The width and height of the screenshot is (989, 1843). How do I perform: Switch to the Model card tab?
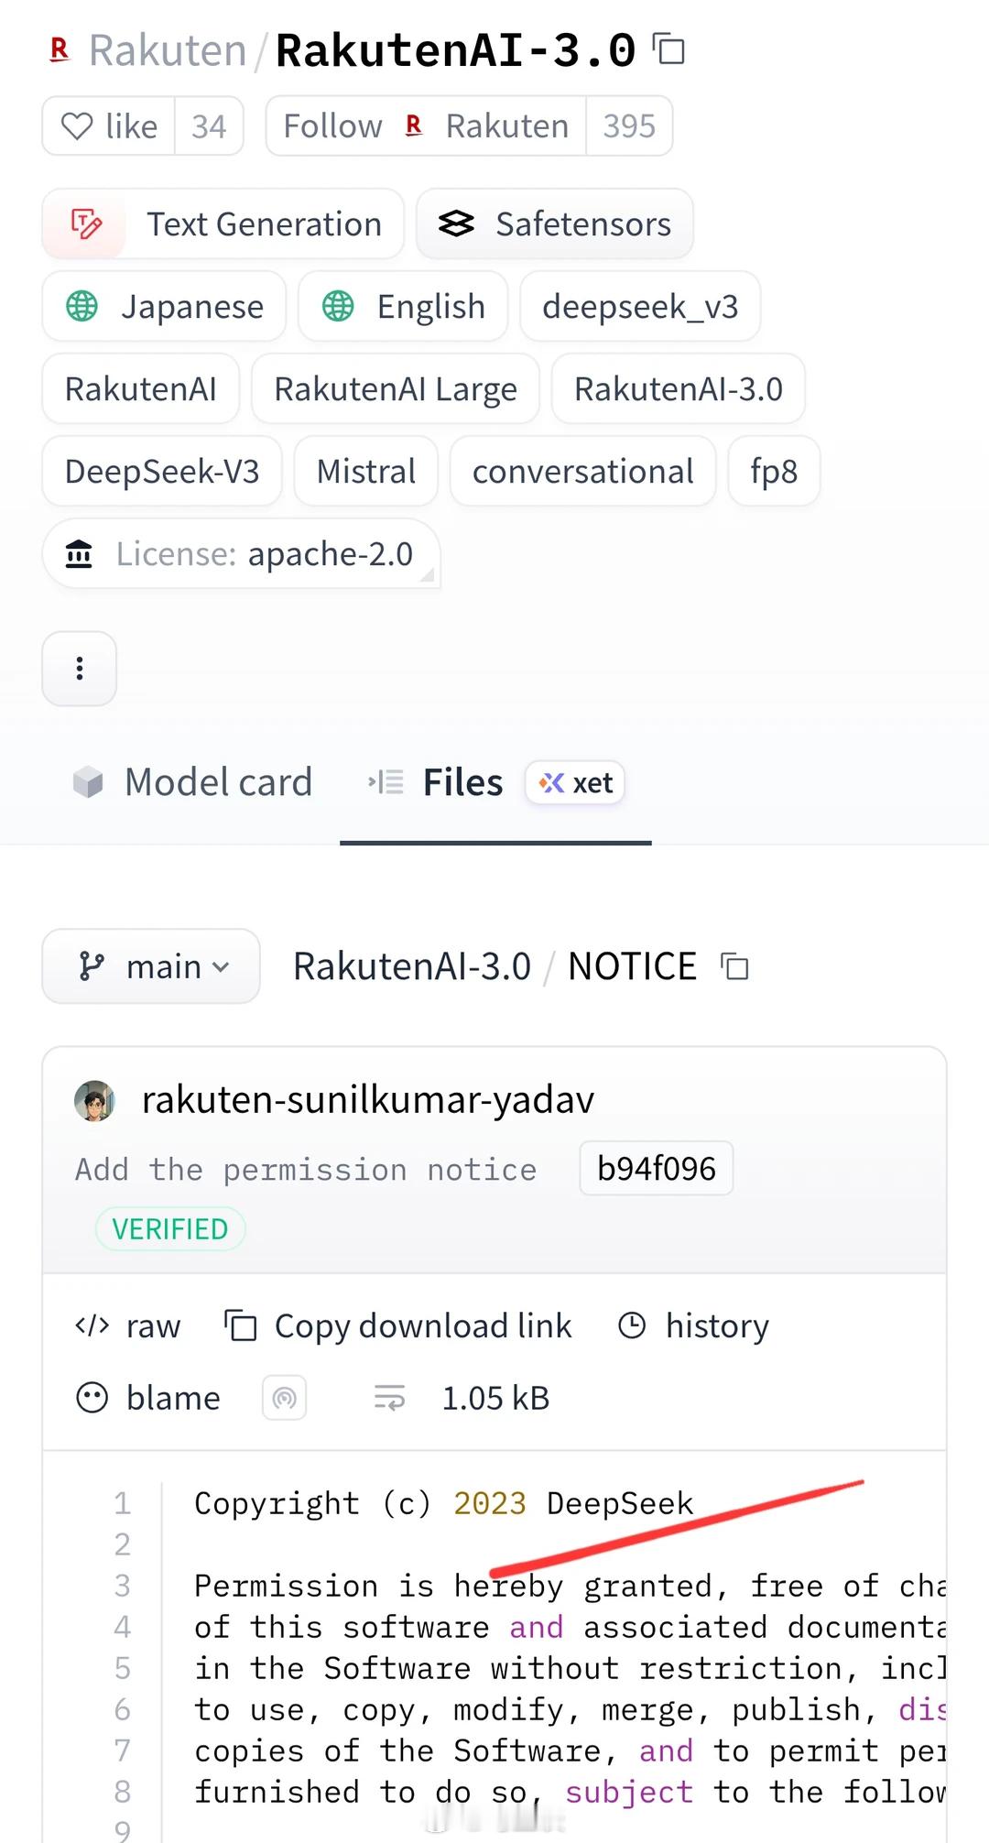click(193, 782)
